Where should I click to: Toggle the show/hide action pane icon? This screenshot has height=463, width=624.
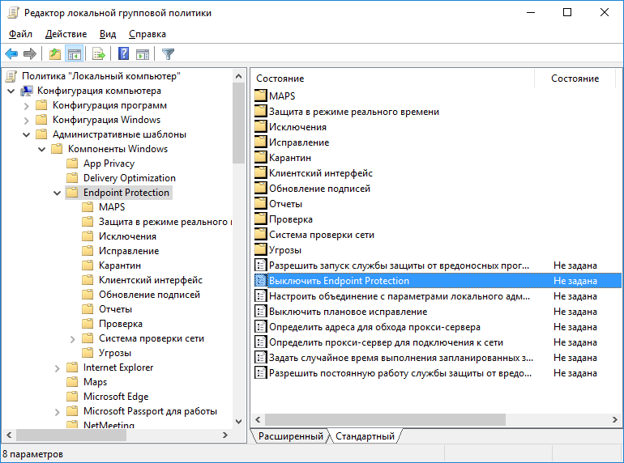coord(143,54)
